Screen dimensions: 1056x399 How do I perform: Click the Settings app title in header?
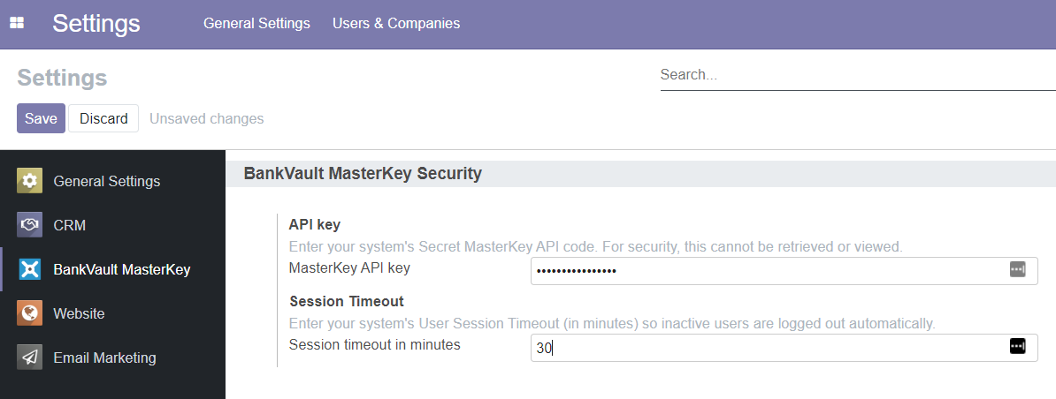pos(96,24)
